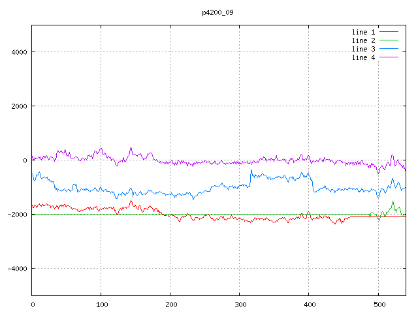Select the 'line 3' legend label
The image size is (418, 313).
click(x=363, y=50)
